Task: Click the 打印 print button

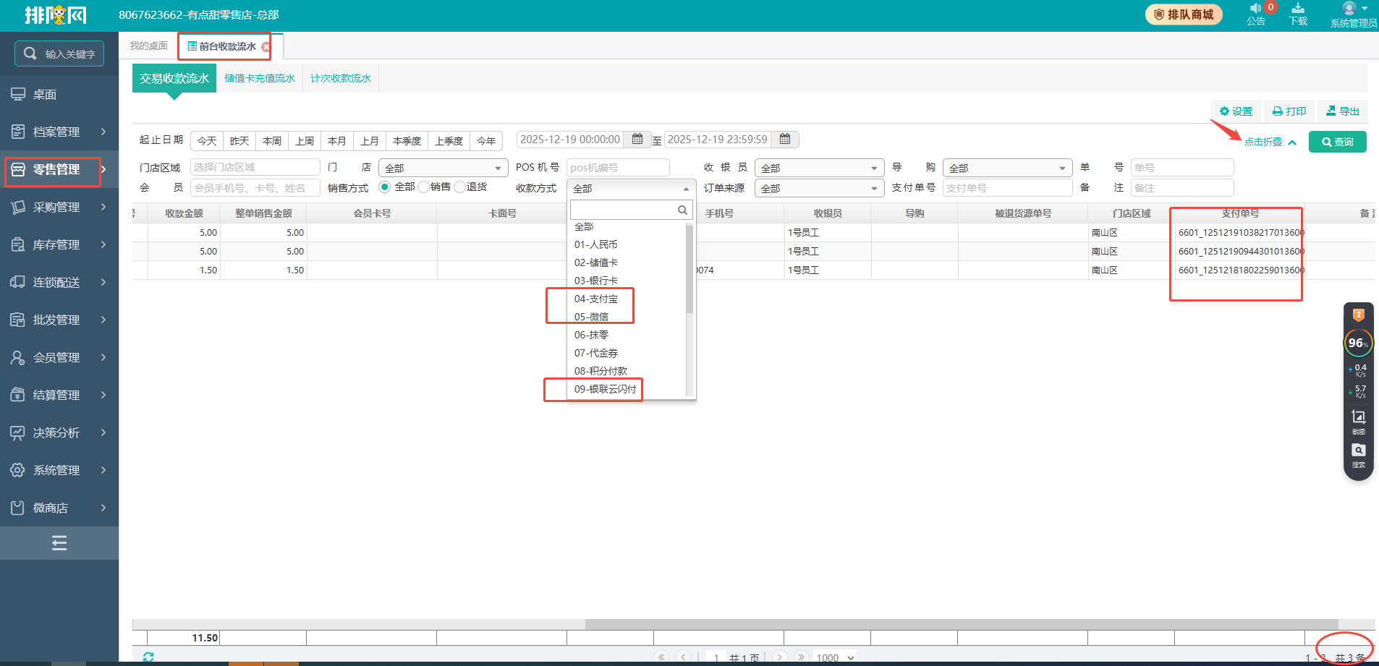Action: coord(1289,111)
